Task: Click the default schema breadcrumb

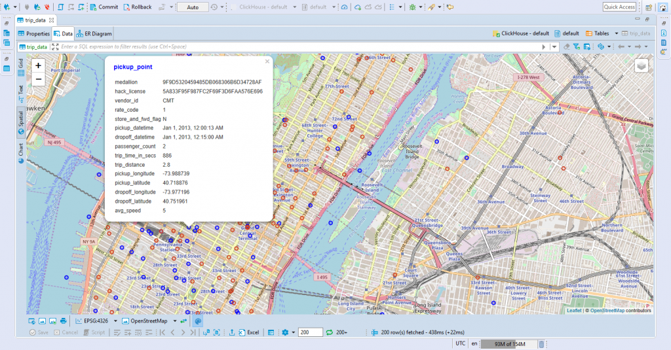Action: pos(567,33)
